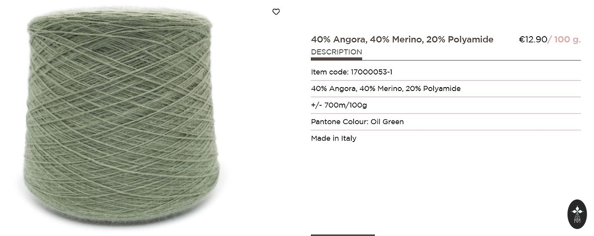Click the dark underline beneath DESCRIPTION tab

[336, 59]
